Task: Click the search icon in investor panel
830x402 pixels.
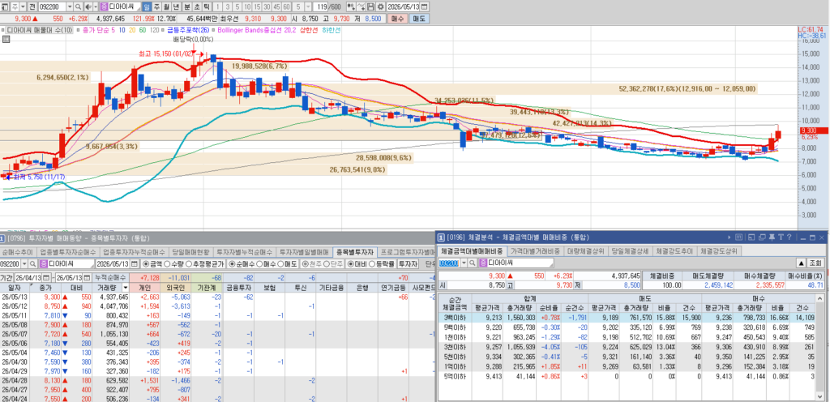Action: [x=32, y=263]
